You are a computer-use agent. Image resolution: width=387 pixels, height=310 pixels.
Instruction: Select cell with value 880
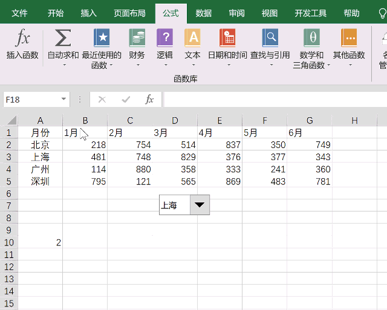pyautogui.click(x=130, y=169)
